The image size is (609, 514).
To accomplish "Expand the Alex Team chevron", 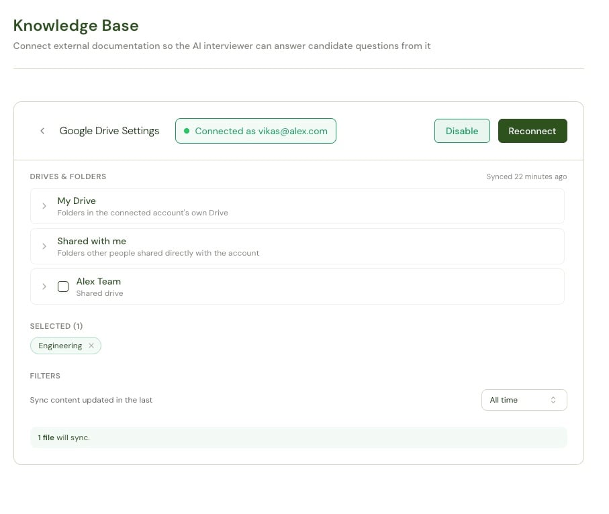I will coord(44,287).
